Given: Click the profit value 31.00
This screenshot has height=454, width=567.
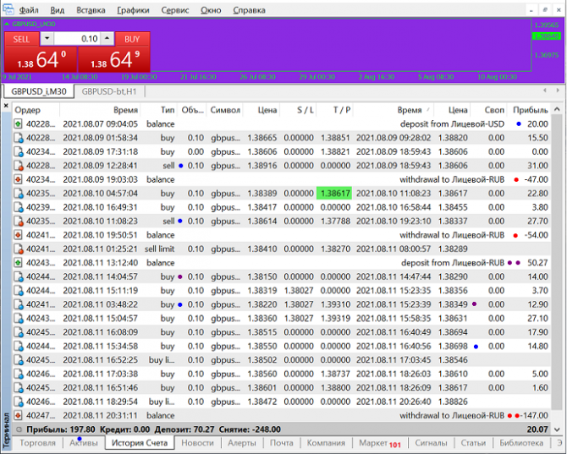Looking at the screenshot, I should click(537, 166).
